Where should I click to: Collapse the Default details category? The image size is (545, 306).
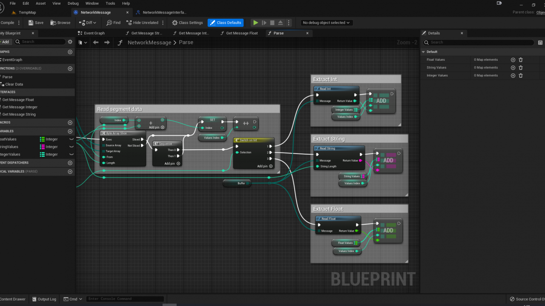click(x=423, y=52)
